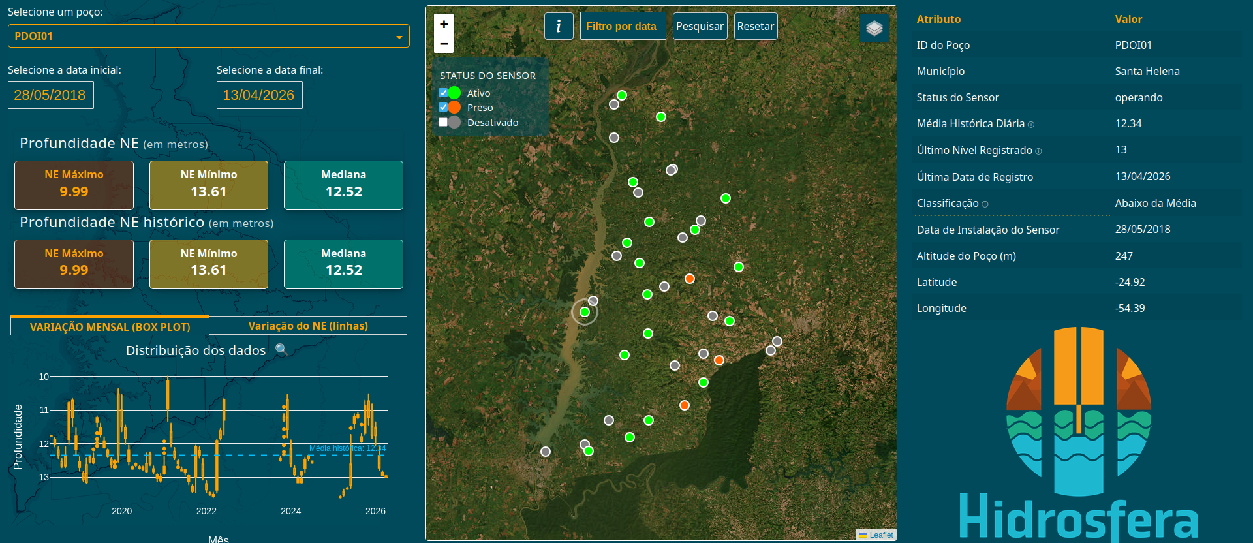Viewport: 1253px width, 543px height.
Task: Zoom out on the map
Action: pyautogui.click(x=444, y=43)
